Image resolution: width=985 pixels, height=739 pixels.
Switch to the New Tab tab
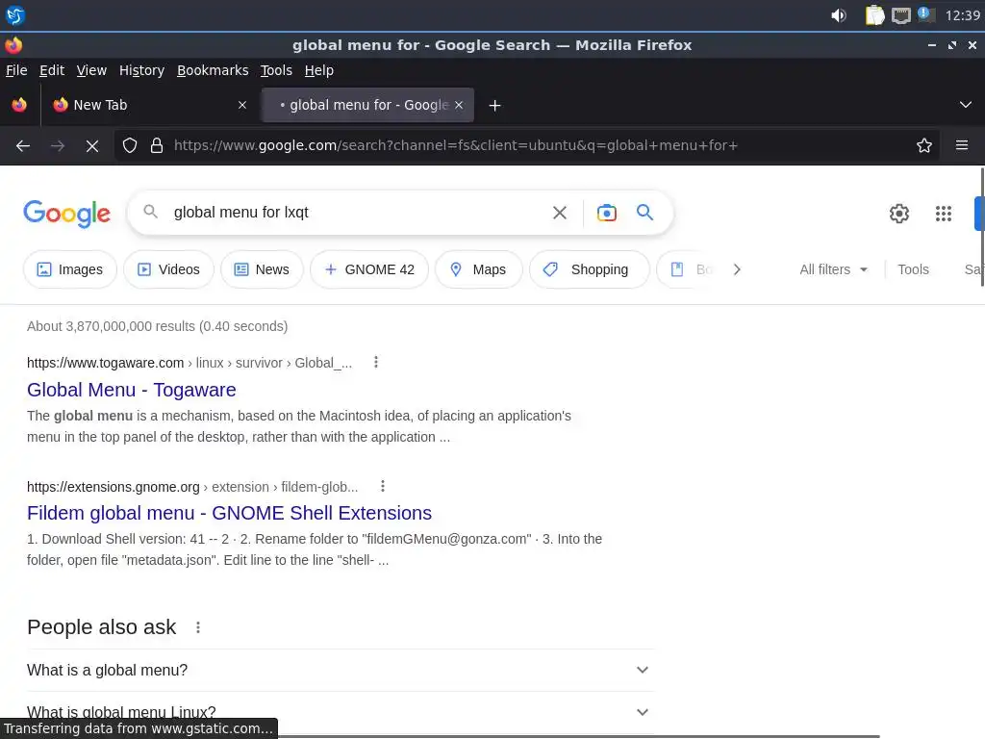(x=149, y=105)
